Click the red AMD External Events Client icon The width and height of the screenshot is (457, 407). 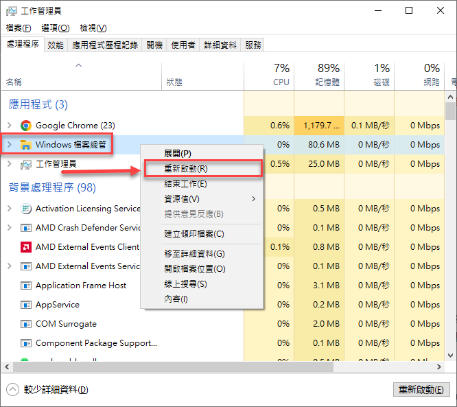coord(26,247)
